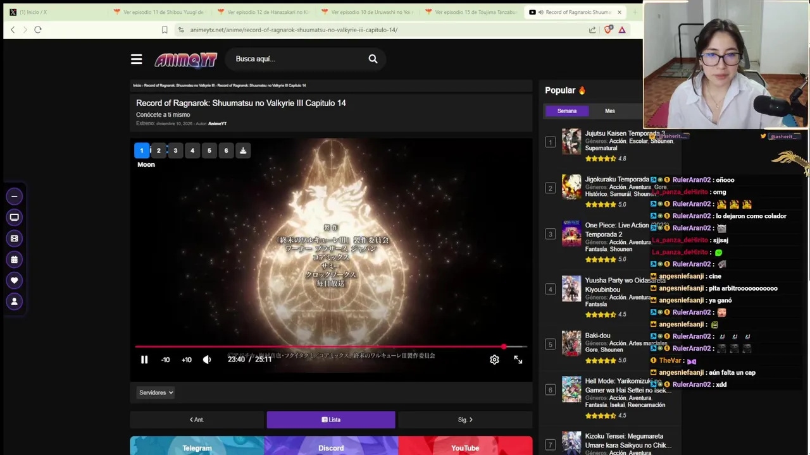The height and width of the screenshot is (455, 810).
Task: Open the YouTube banner link
Action: click(x=465, y=446)
